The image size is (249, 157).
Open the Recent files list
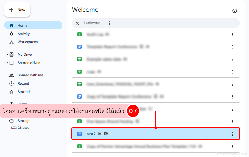pyautogui.click(x=23, y=83)
